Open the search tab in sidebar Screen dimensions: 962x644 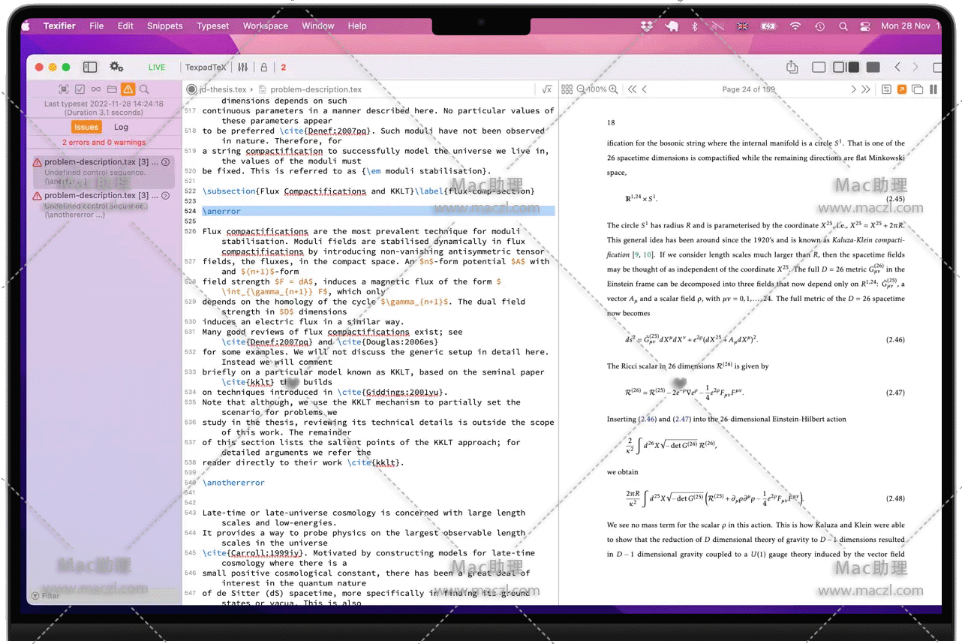[144, 89]
